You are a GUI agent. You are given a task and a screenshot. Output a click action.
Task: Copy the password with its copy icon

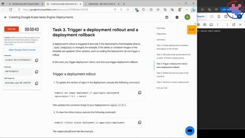pos(37,72)
